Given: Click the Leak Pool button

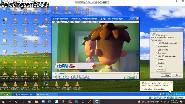Looking at the screenshot, I should pos(161,70).
